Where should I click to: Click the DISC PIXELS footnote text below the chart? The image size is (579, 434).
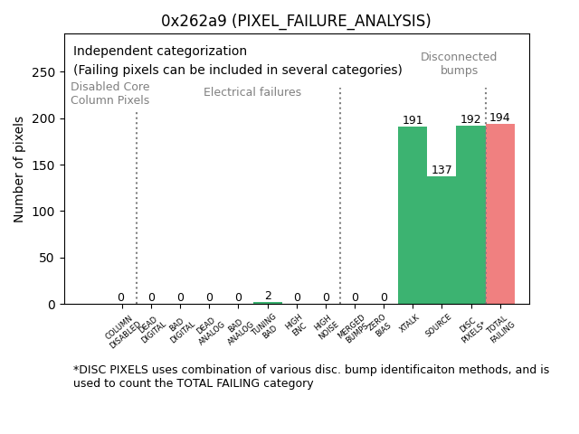tap(310, 376)
